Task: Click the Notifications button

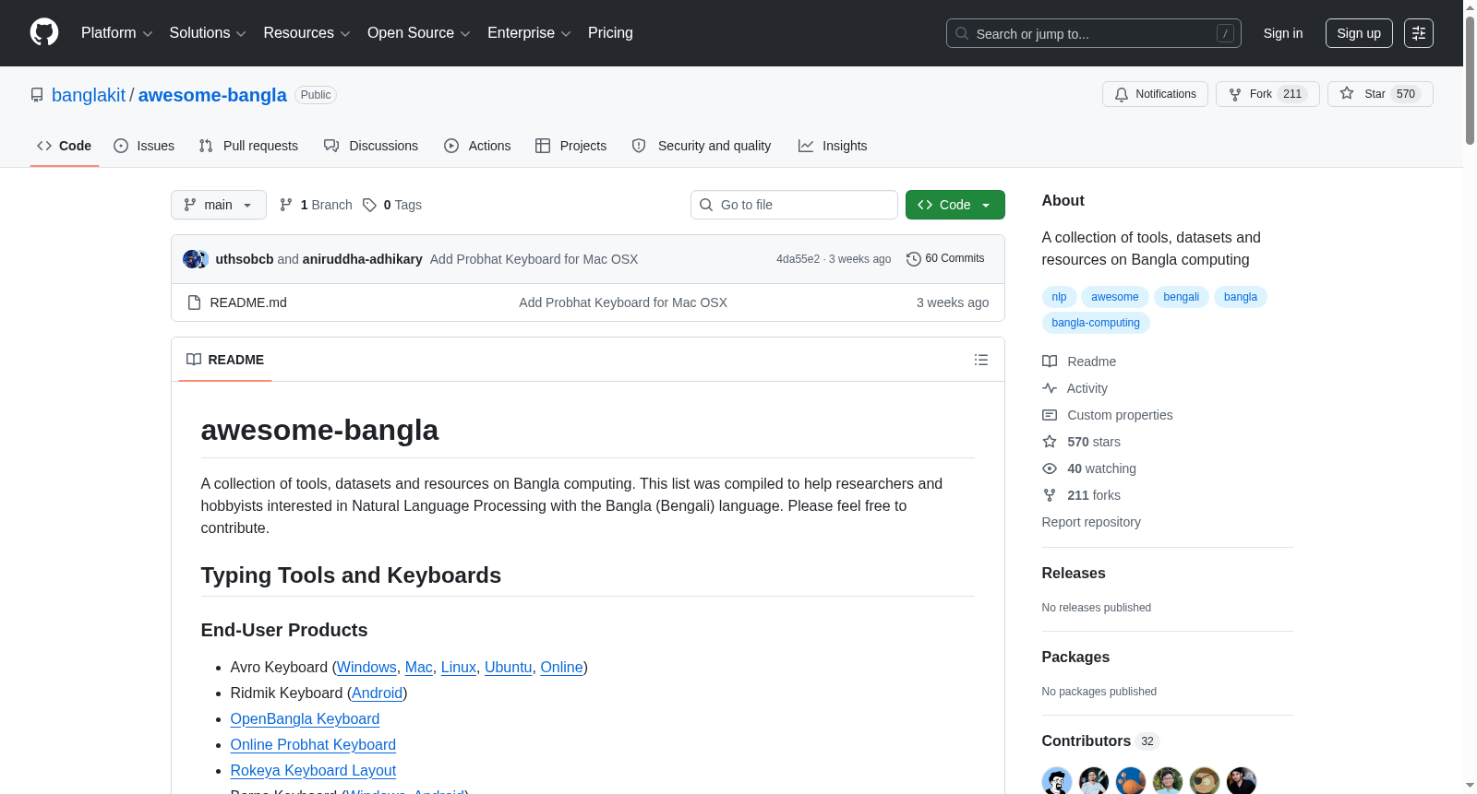Action: pyautogui.click(x=1155, y=94)
